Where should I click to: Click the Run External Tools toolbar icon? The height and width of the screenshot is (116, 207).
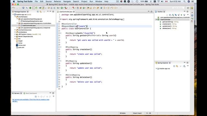point(65,8)
